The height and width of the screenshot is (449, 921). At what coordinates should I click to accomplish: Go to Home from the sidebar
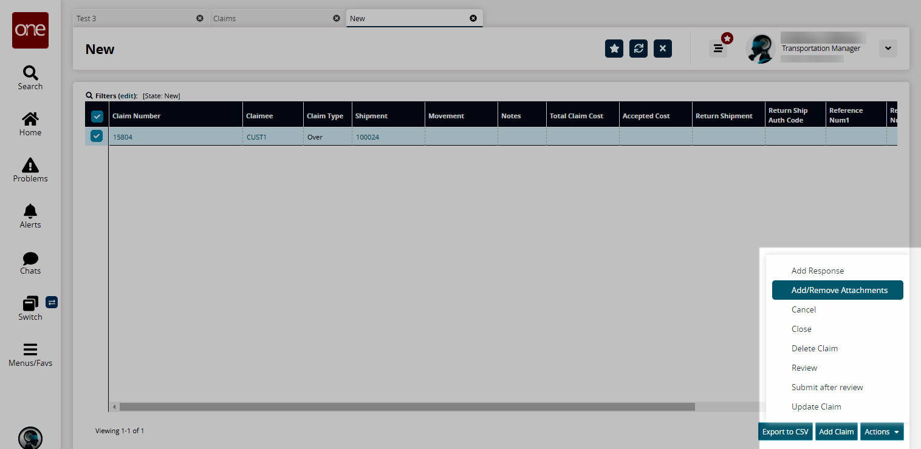coord(30,124)
